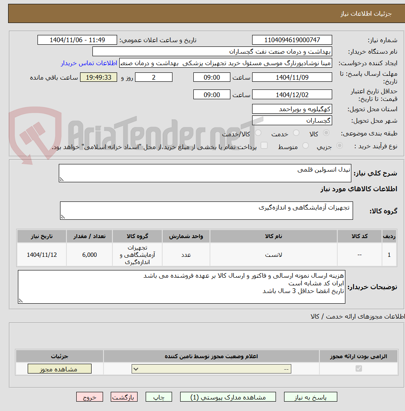This screenshot has height=411, width=405.
Task: Click the item name cell 'لانست'
Action: coord(273,255)
